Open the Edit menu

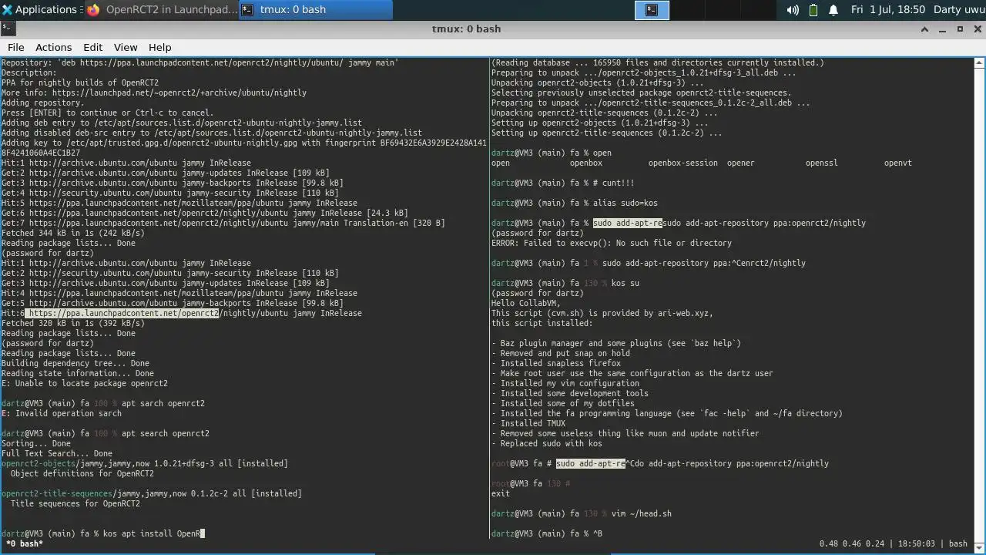[92, 47]
